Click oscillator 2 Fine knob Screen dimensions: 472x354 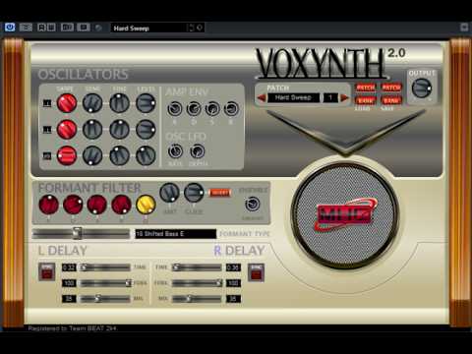(x=119, y=129)
